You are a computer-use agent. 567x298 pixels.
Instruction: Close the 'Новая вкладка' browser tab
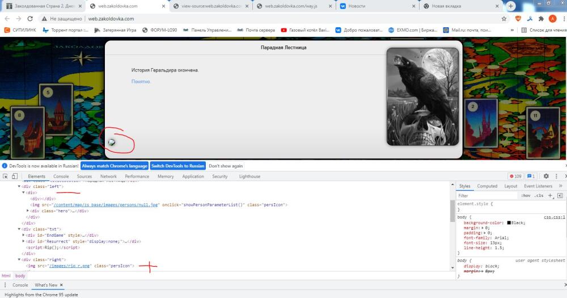click(497, 6)
